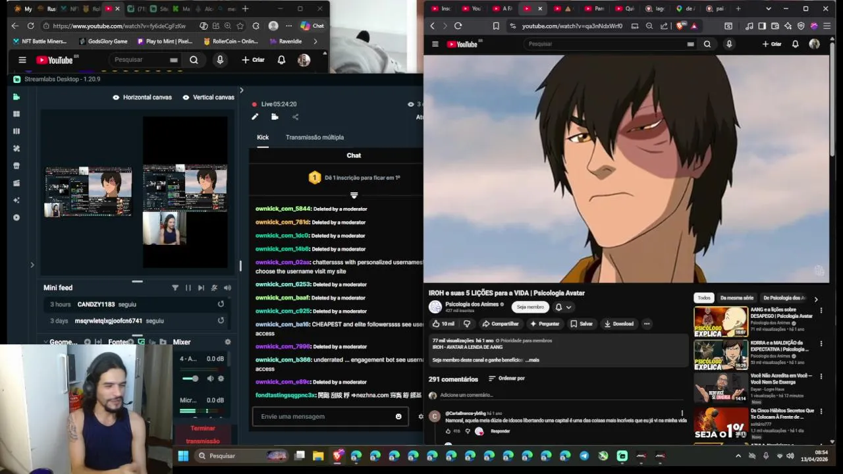Collapse chat panel with top chevron
The image size is (843, 474).
coord(241,90)
